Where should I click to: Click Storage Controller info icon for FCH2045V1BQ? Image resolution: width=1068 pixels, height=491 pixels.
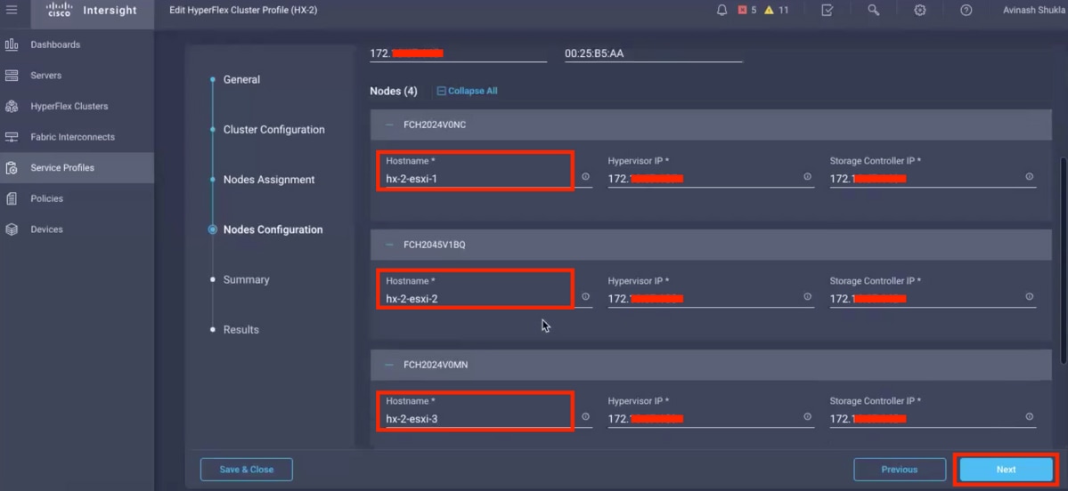pyautogui.click(x=1029, y=296)
